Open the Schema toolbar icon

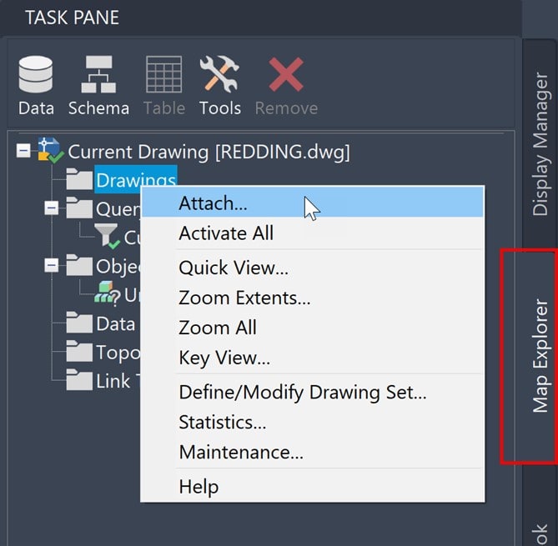[x=98, y=74]
